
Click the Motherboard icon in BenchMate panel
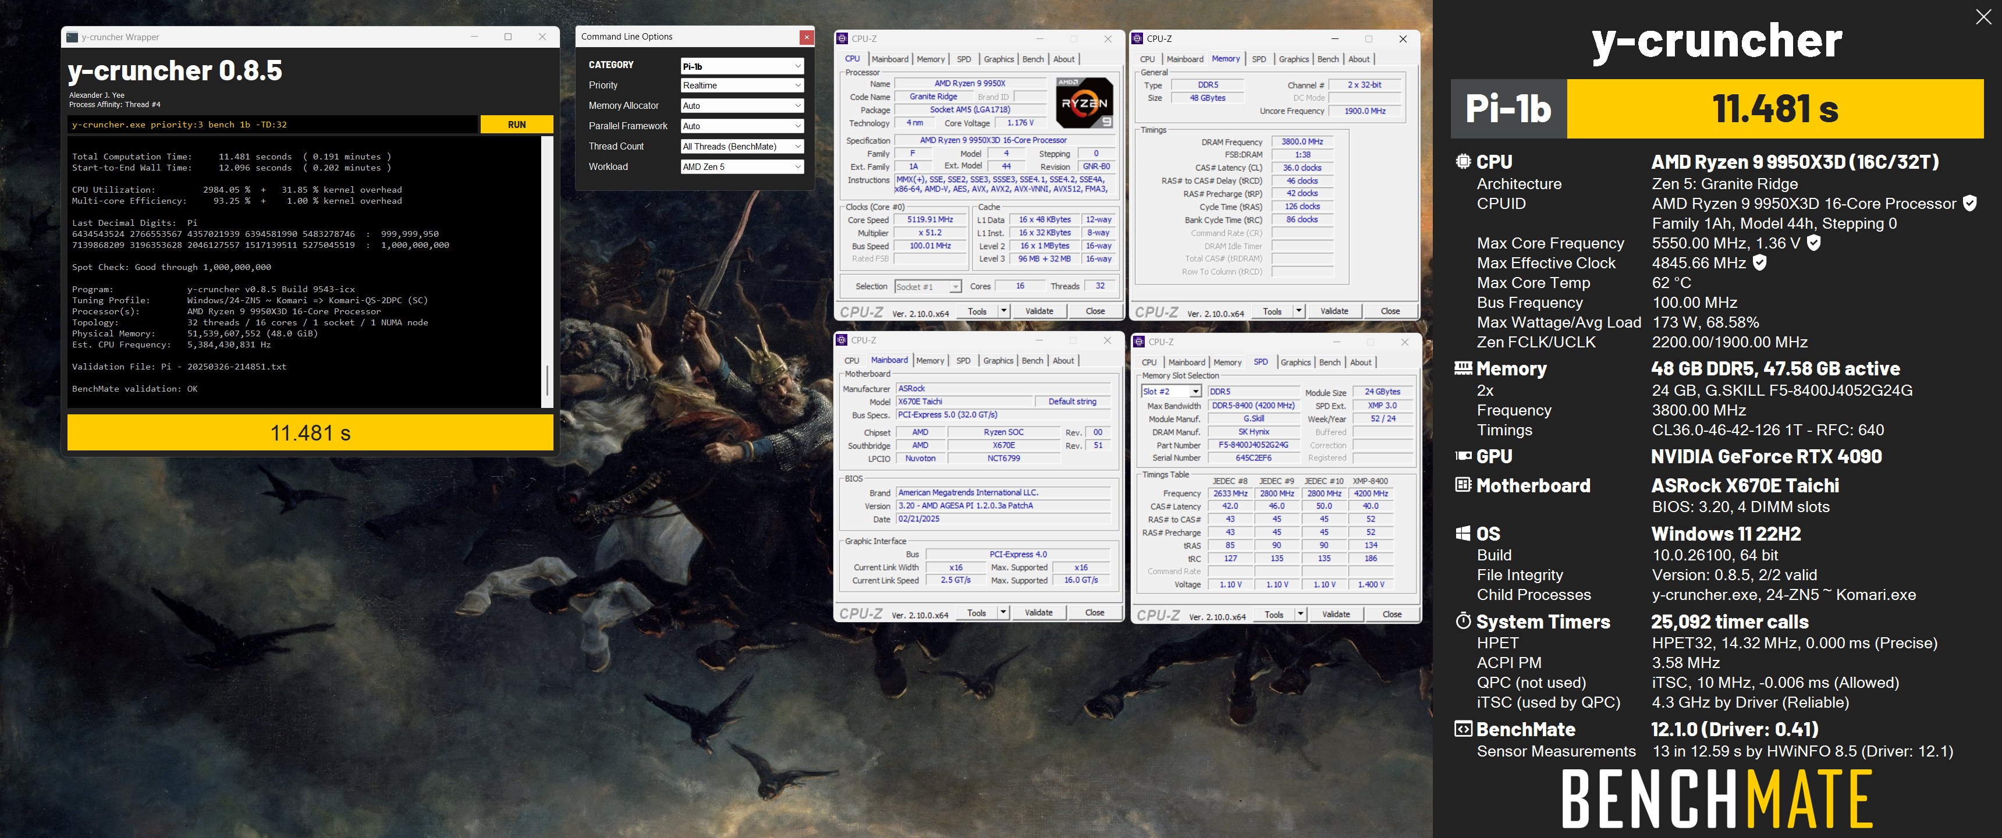click(x=1463, y=485)
